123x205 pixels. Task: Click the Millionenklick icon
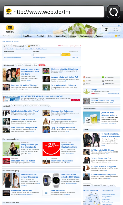point(103,77)
